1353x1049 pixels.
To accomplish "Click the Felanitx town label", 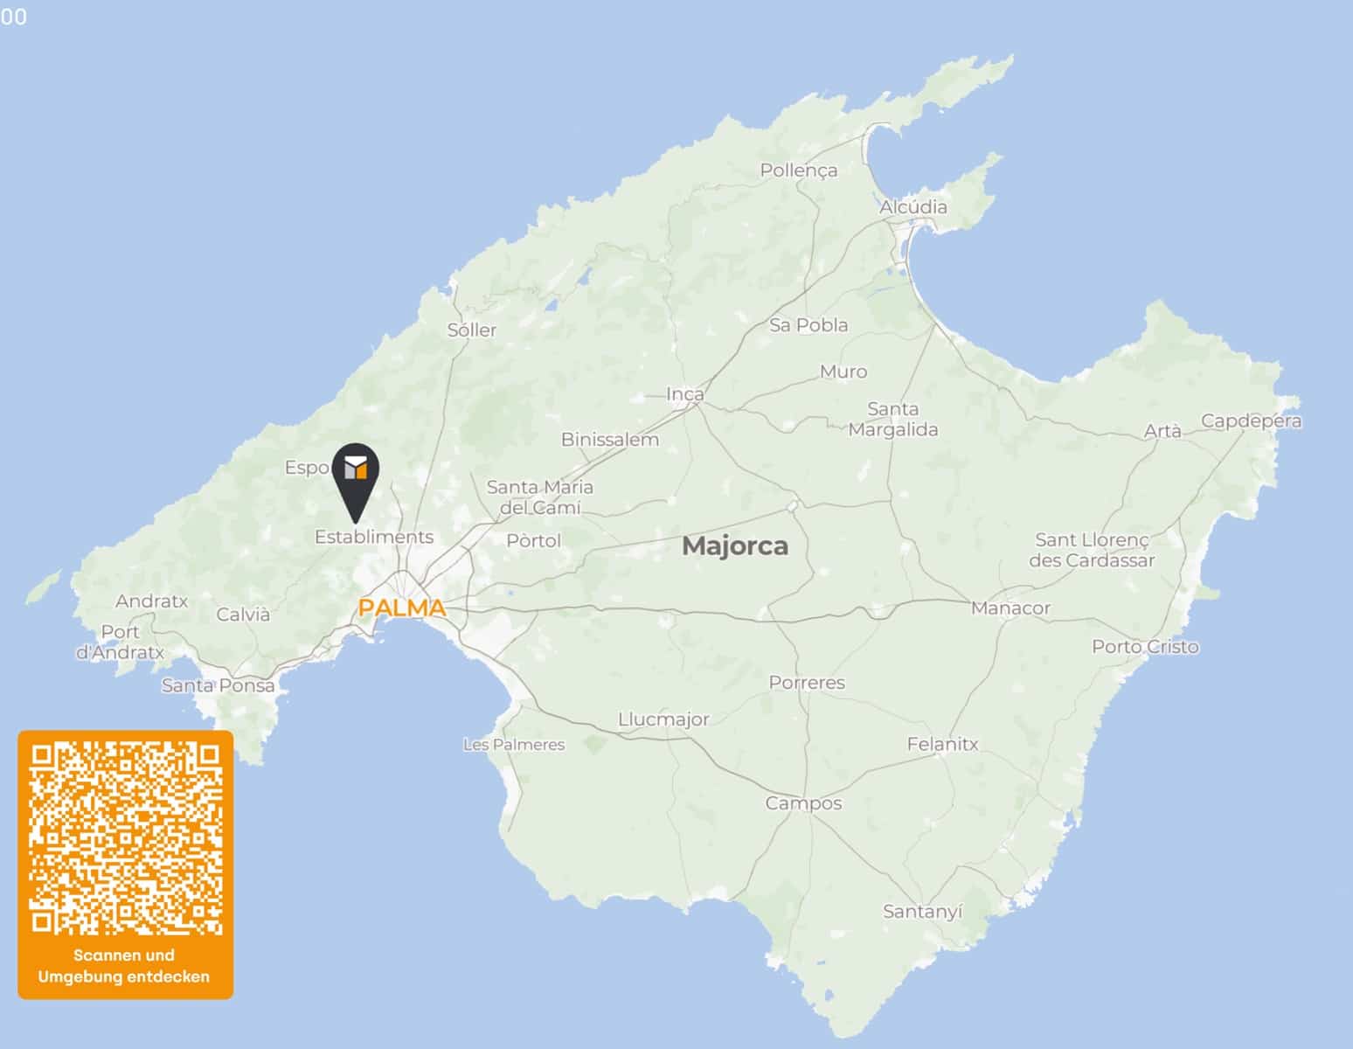I will (x=942, y=745).
